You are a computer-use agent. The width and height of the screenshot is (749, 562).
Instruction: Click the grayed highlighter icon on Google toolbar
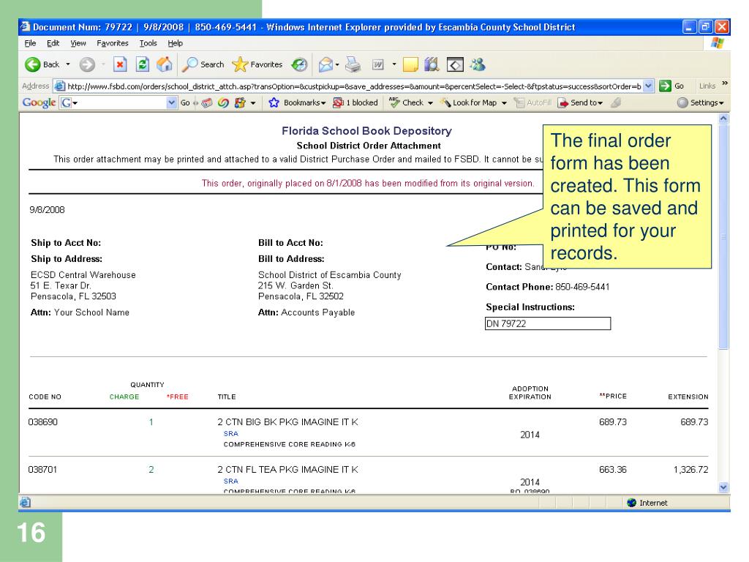616,102
